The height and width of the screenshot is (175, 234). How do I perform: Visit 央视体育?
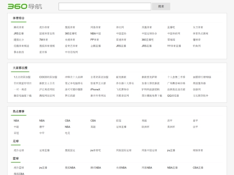(x=70, y=40)
